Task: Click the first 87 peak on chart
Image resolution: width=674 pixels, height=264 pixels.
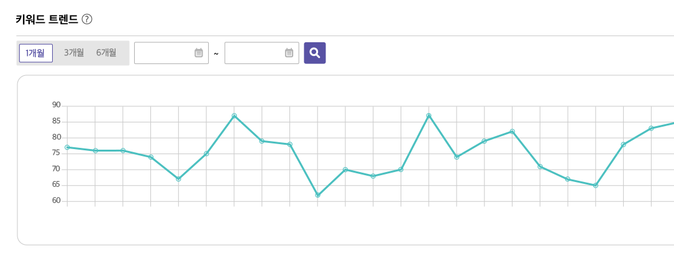Action: 234,116
